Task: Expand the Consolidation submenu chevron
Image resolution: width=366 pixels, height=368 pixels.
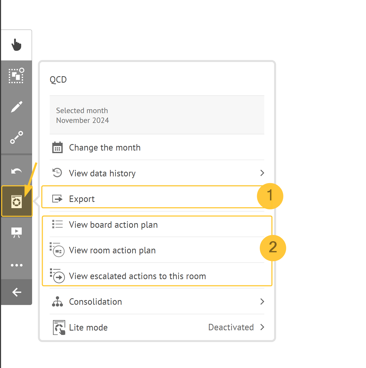Action: tap(262, 301)
